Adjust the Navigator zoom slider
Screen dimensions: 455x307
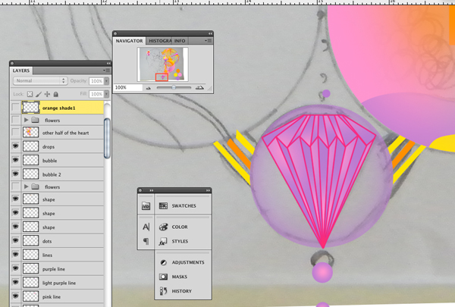pyautogui.click(x=174, y=87)
